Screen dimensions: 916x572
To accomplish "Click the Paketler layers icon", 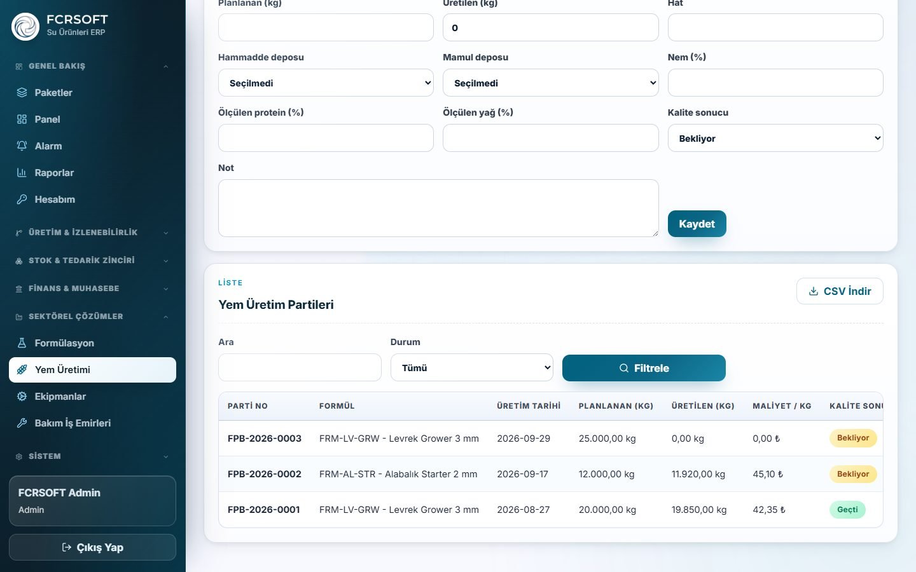I will tap(22, 93).
